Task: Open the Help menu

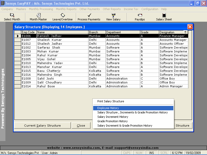Action: tap(164, 9)
